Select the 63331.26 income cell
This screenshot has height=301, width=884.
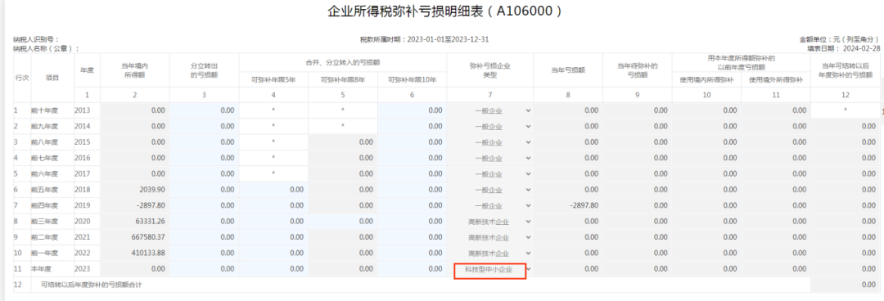click(x=135, y=221)
